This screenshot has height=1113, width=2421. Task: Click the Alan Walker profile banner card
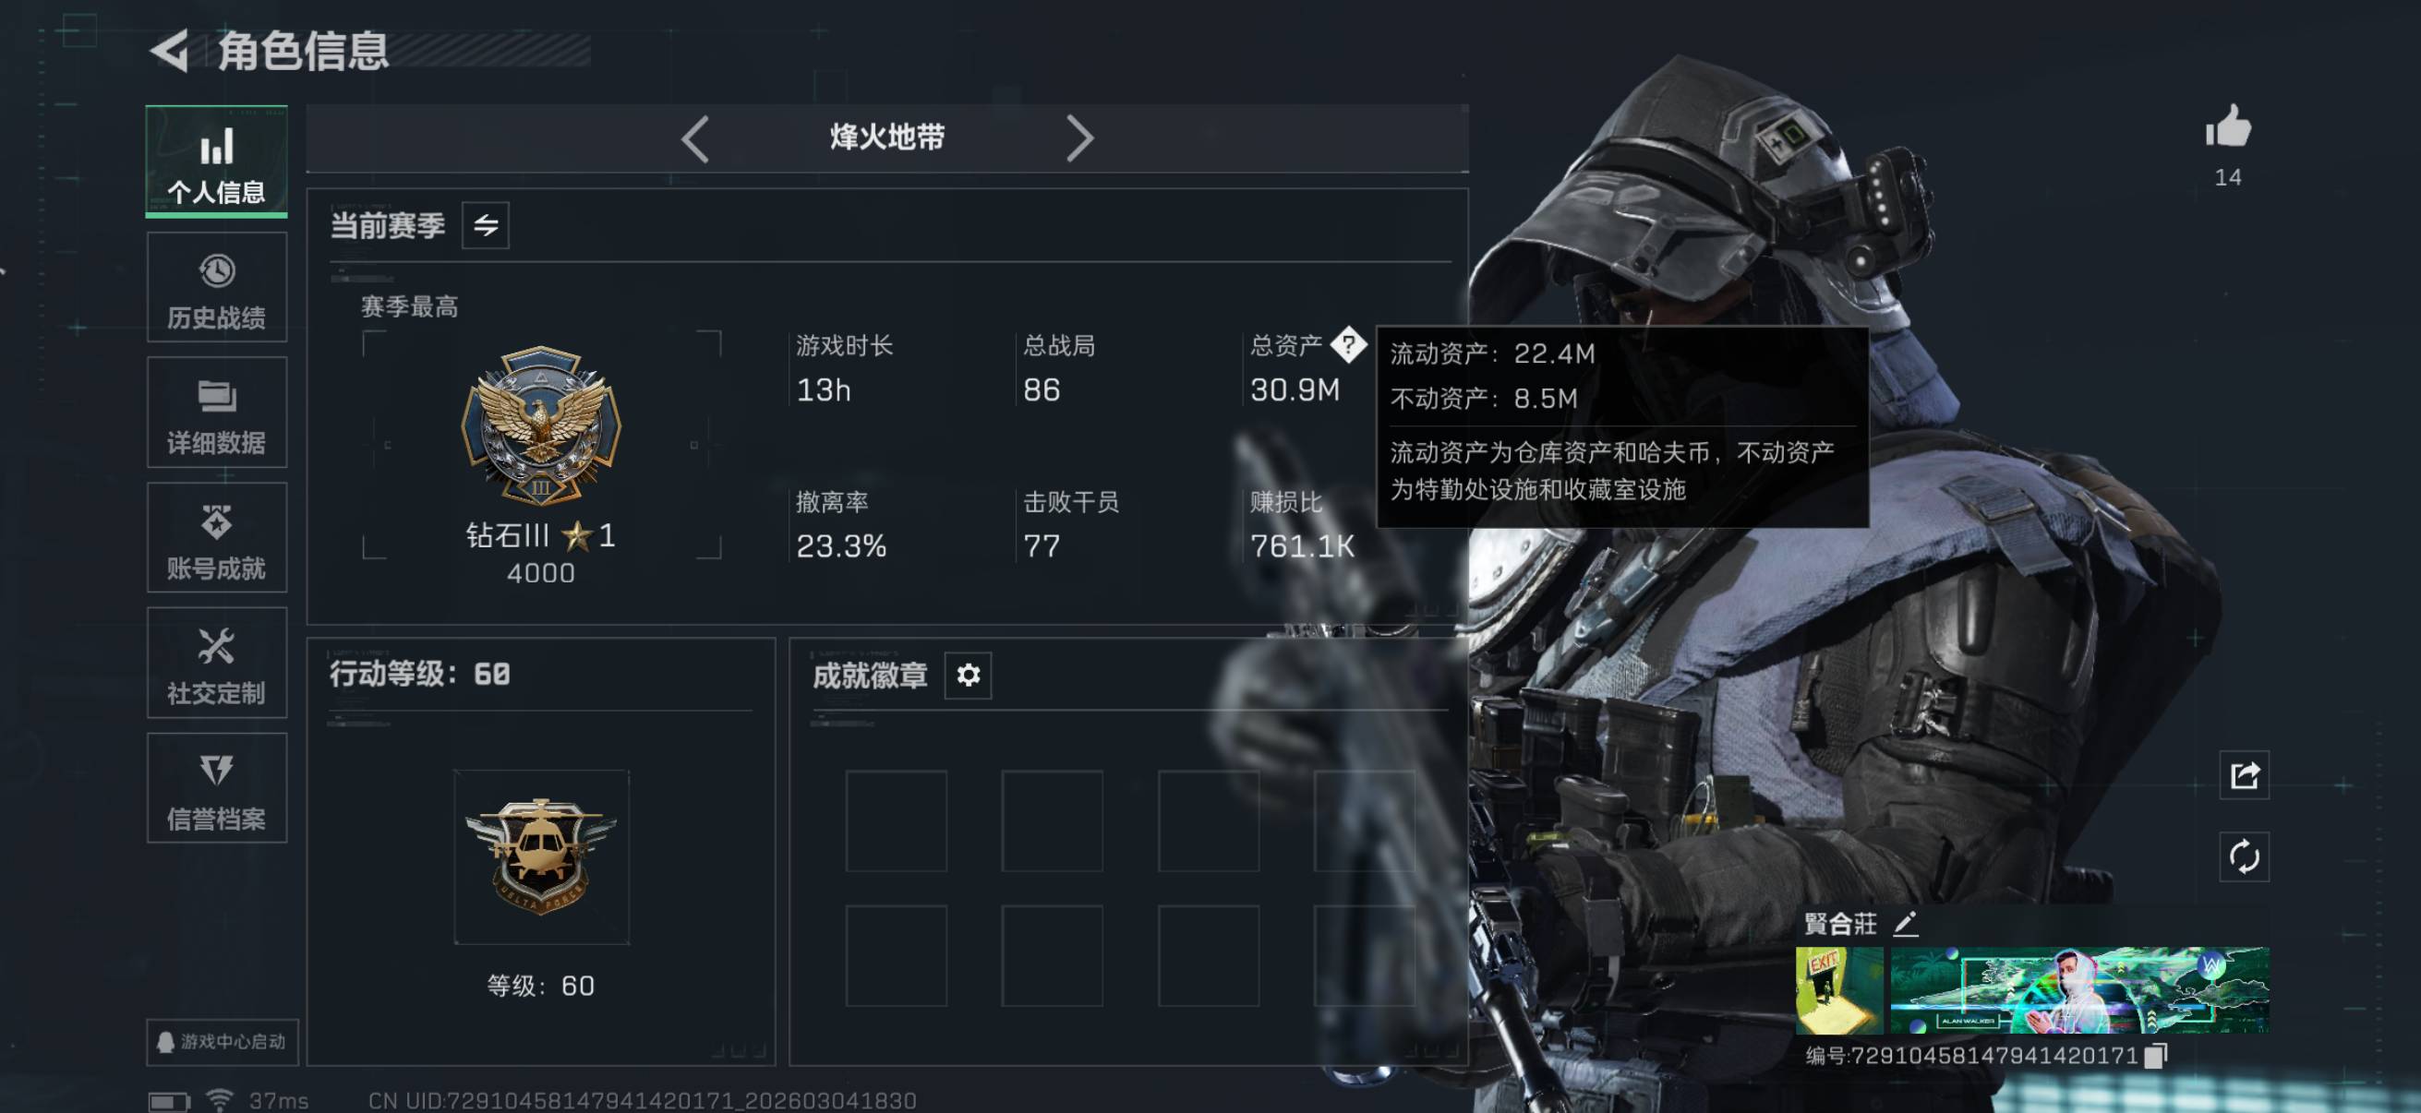[2080, 990]
